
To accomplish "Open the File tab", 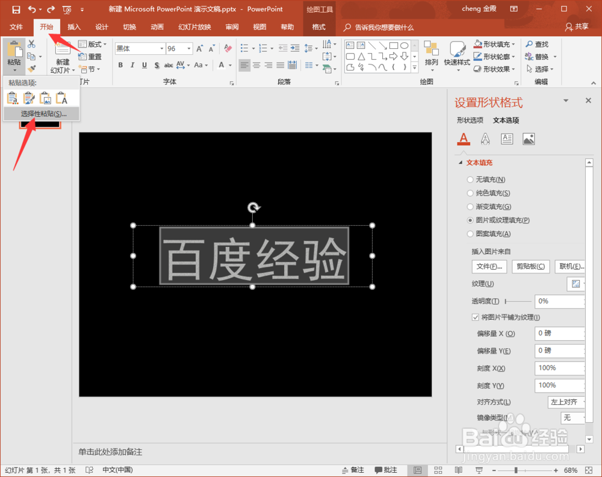I will 16,27.
